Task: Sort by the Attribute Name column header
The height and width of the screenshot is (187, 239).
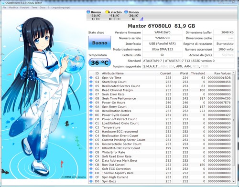Action: point(113,73)
